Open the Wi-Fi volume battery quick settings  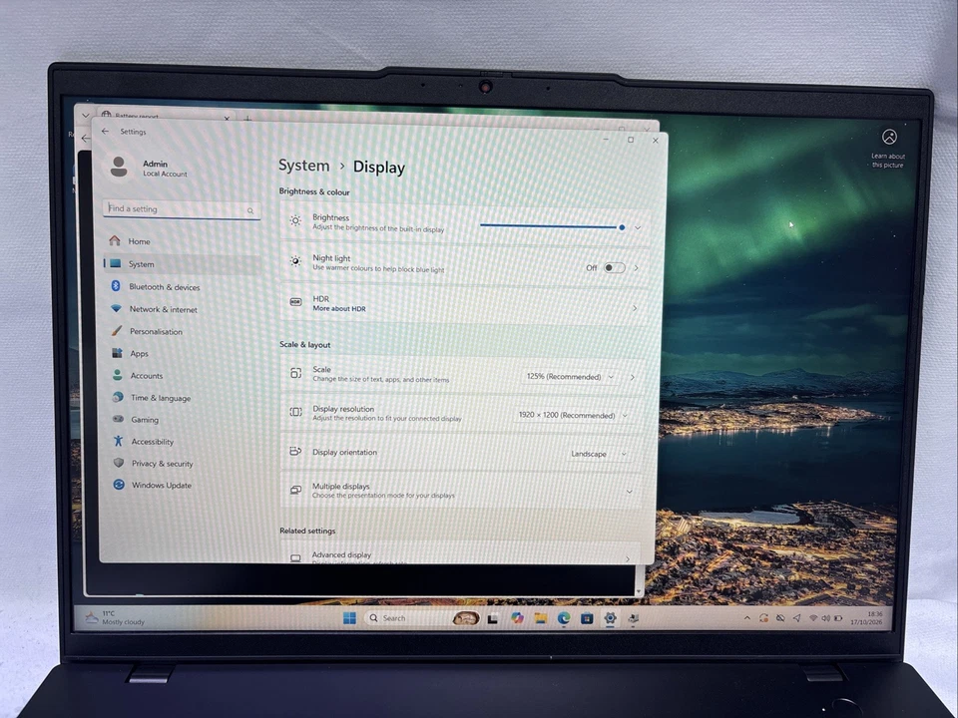825,618
